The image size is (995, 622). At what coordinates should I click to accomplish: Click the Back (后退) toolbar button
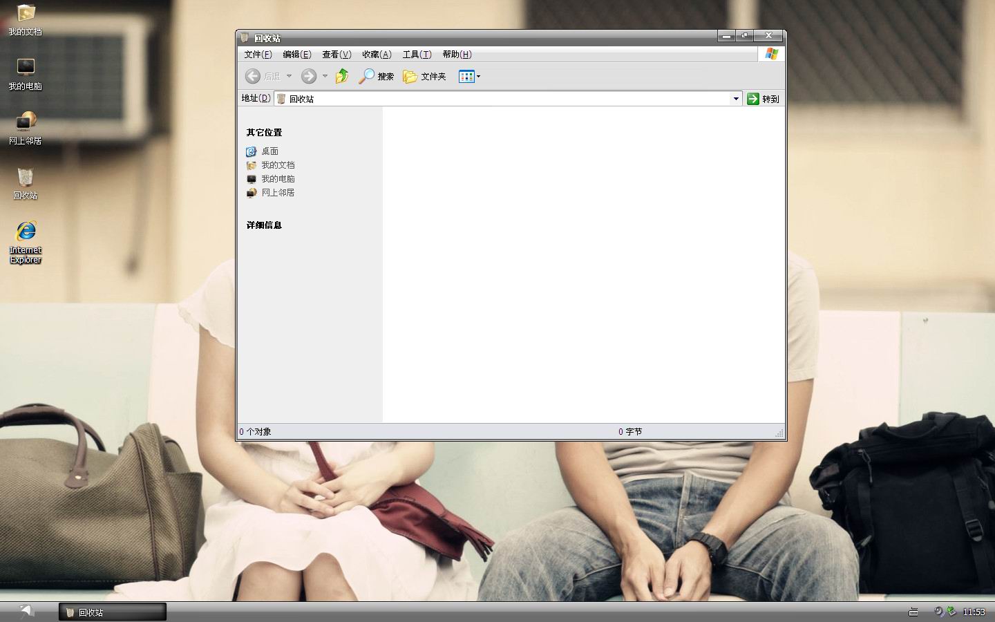coord(263,76)
